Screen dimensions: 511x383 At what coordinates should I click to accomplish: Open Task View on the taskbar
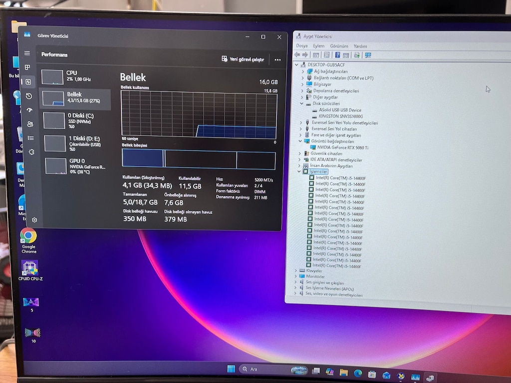(x=316, y=371)
